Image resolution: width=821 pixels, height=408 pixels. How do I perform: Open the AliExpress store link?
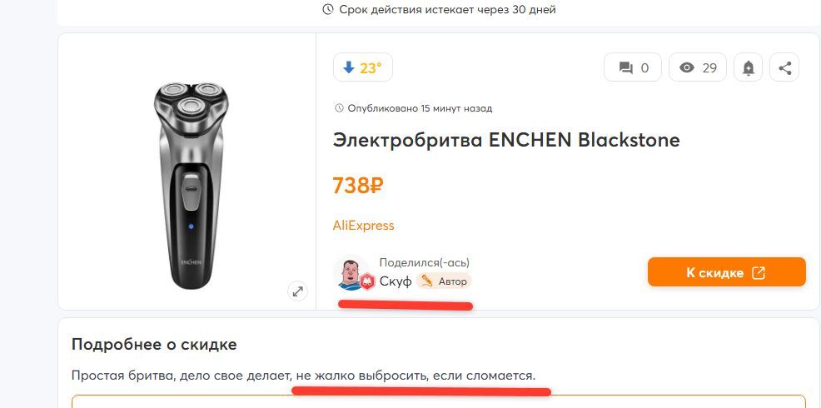pos(363,226)
